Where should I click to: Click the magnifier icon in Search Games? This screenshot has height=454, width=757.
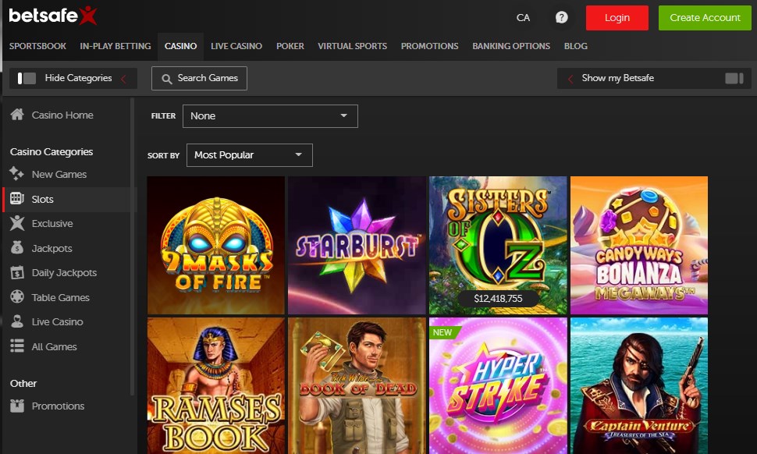166,79
